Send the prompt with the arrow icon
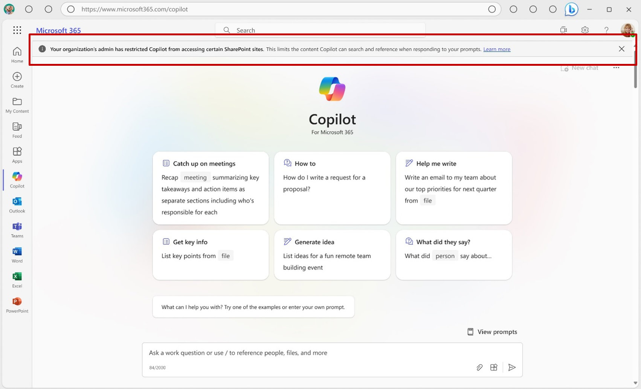The image size is (641, 389). (x=512, y=367)
